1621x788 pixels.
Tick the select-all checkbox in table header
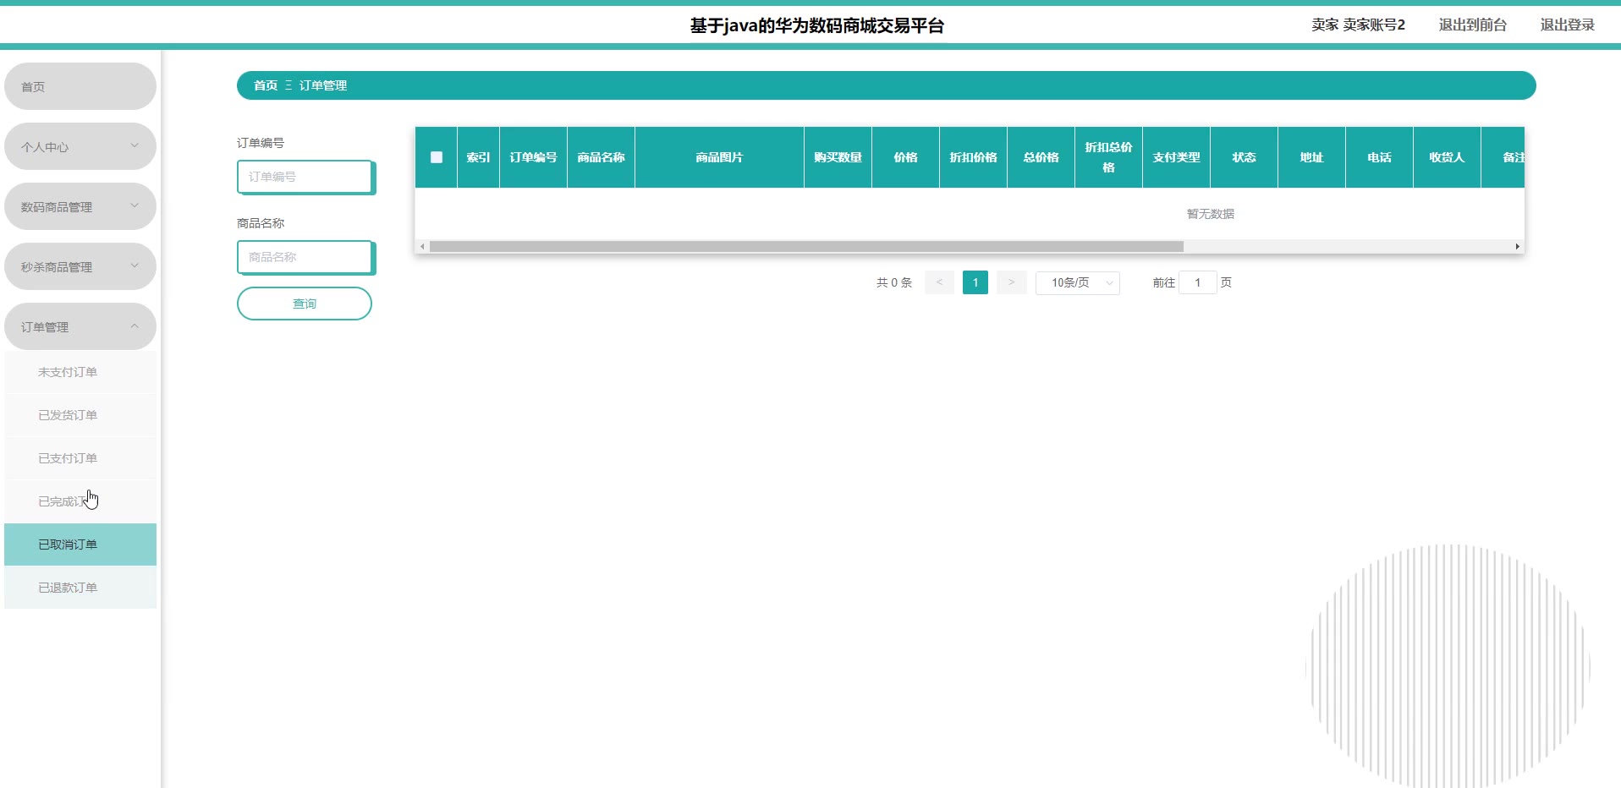[x=437, y=157]
